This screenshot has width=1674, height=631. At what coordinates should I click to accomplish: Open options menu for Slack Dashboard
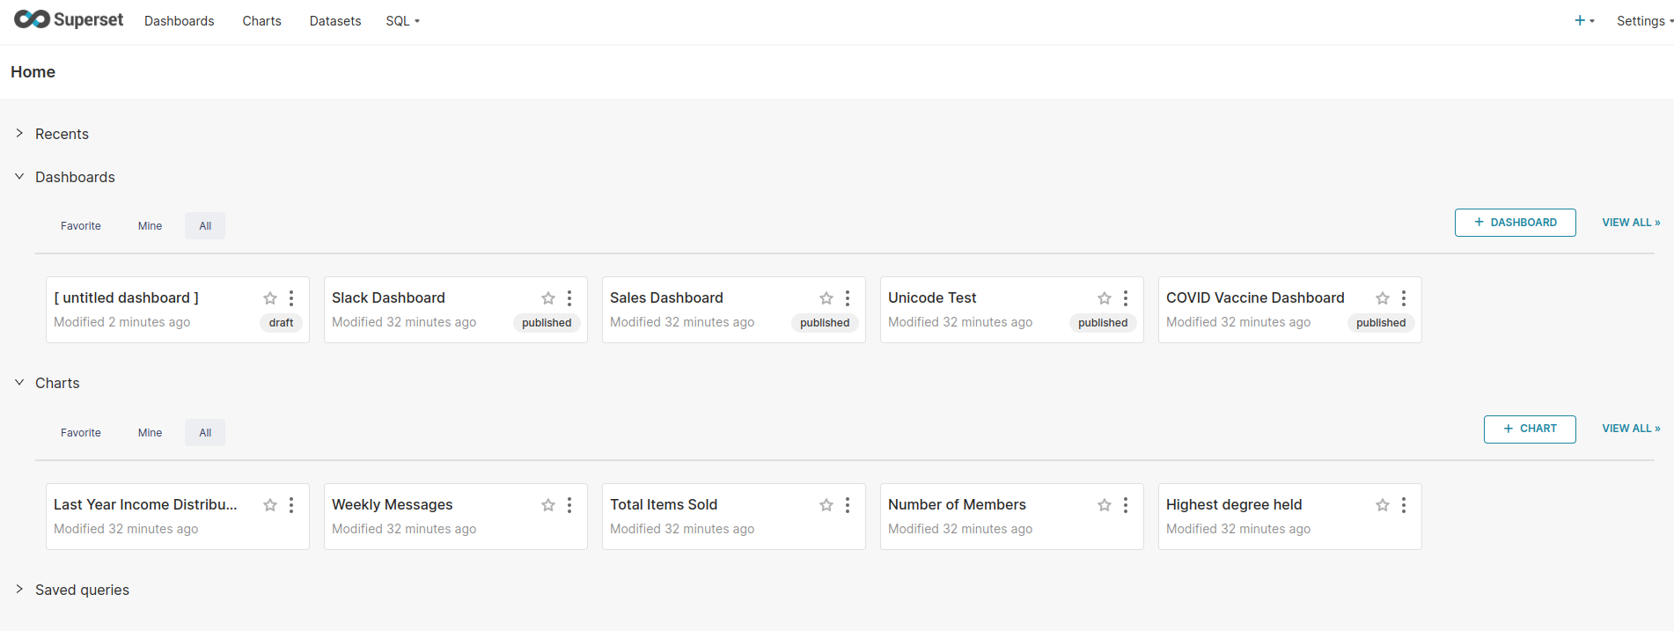tap(569, 298)
